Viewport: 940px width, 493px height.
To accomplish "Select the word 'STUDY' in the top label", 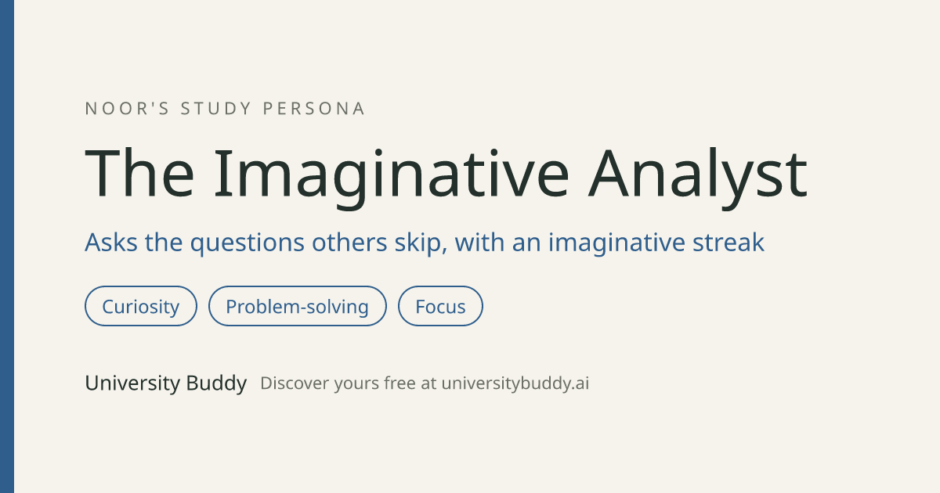I will [x=216, y=109].
